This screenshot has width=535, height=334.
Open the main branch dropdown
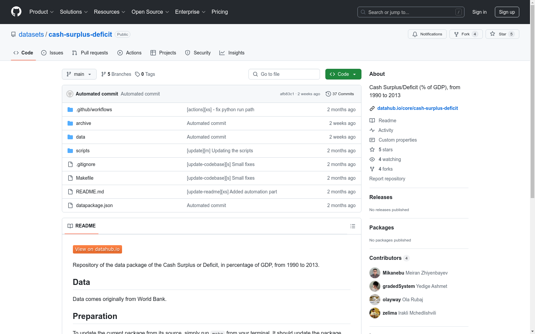pyautogui.click(x=79, y=74)
